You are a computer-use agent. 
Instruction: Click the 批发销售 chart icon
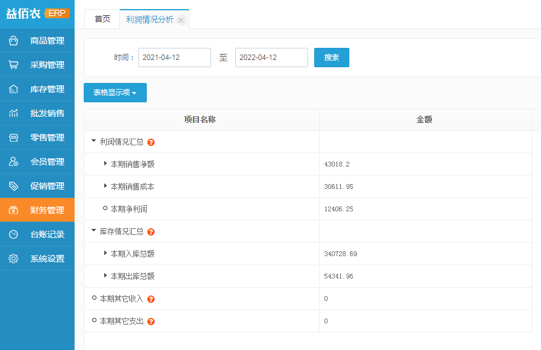tap(13, 113)
